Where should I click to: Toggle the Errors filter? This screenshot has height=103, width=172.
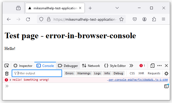point(69,73)
